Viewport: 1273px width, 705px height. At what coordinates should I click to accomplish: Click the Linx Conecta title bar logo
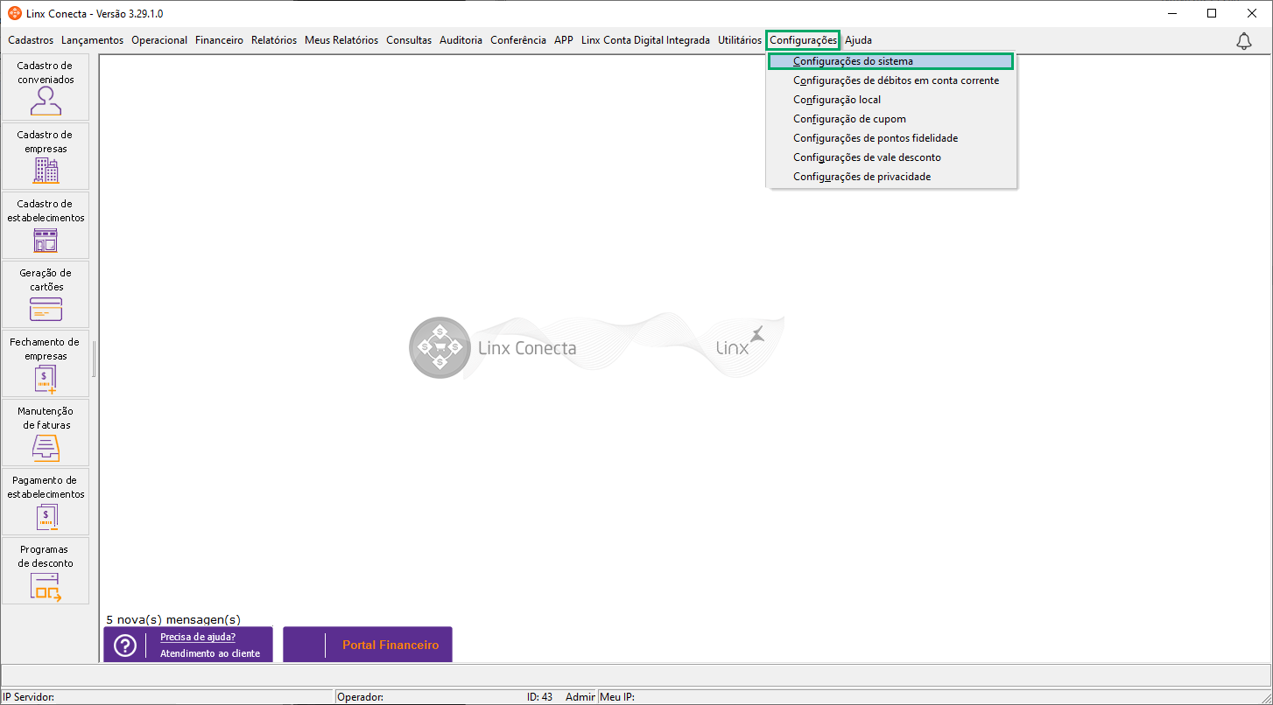(15, 13)
